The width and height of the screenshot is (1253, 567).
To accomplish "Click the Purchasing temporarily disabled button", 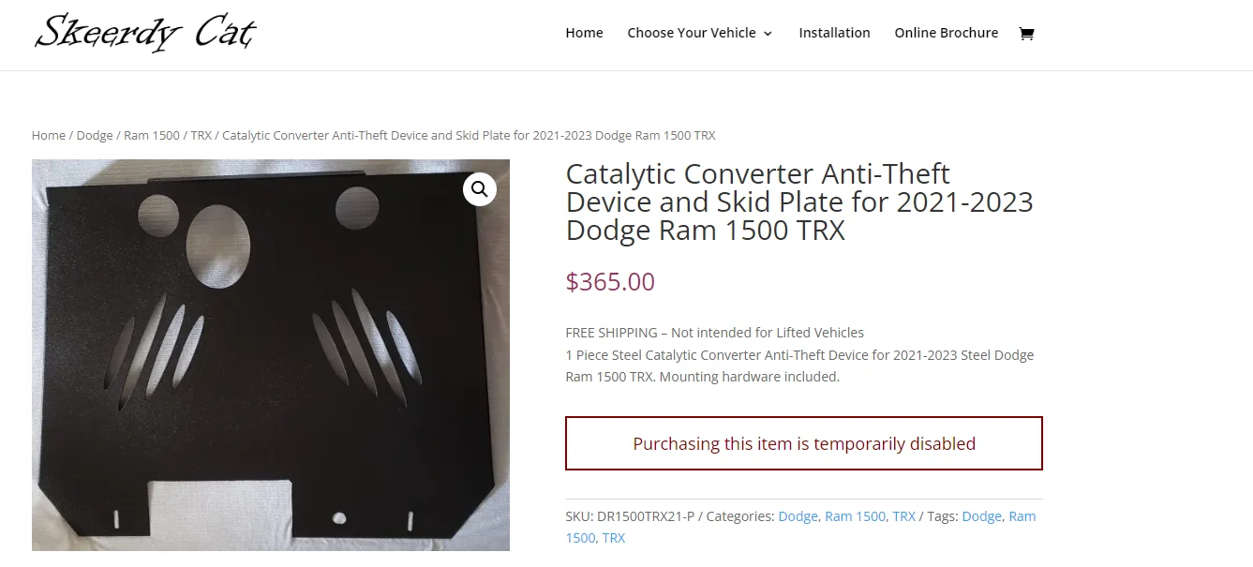I will pos(803,443).
